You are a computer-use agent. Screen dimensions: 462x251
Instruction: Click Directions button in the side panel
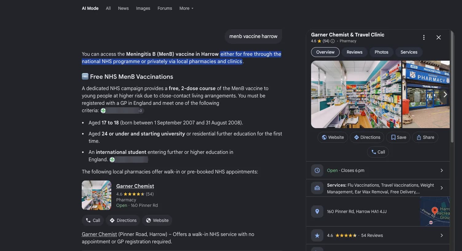pyautogui.click(x=367, y=137)
